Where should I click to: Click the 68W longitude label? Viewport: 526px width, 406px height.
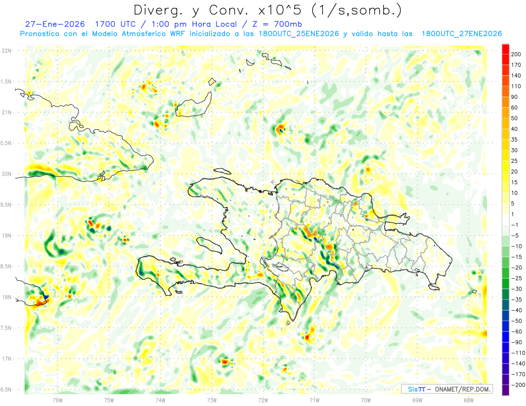469,399
